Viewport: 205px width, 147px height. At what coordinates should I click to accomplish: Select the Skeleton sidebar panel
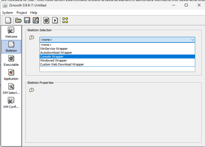click(x=11, y=47)
